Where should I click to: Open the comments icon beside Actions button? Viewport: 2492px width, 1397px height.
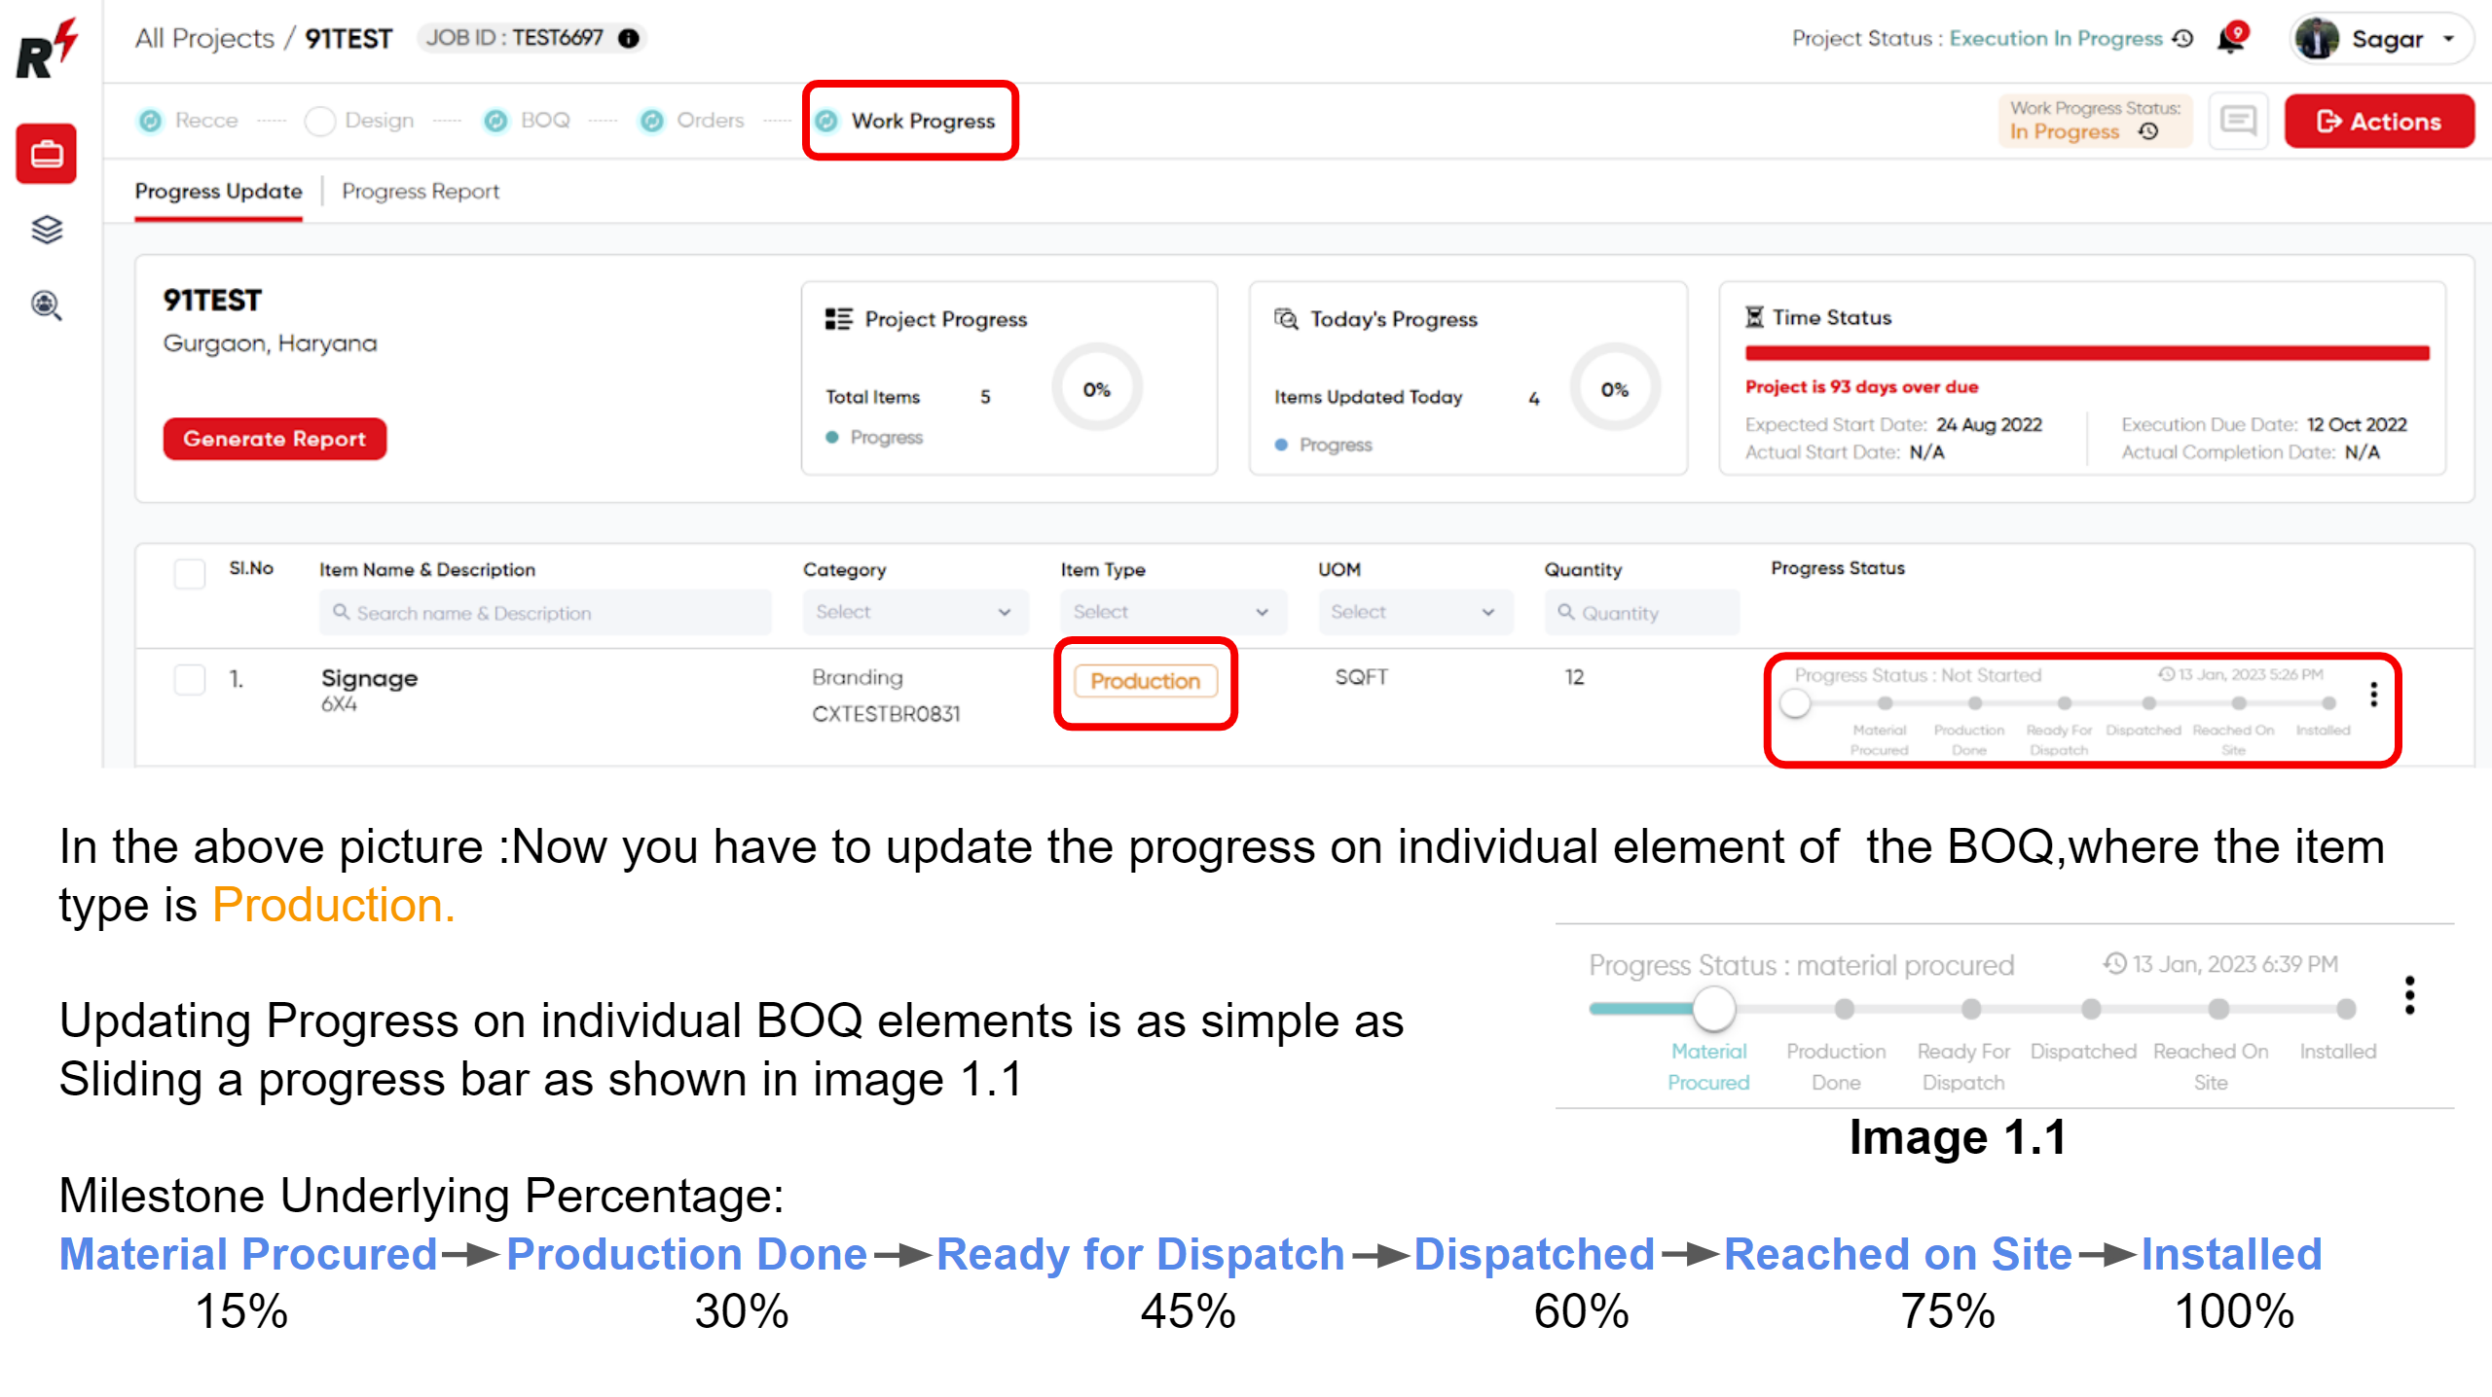coord(2238,121)
